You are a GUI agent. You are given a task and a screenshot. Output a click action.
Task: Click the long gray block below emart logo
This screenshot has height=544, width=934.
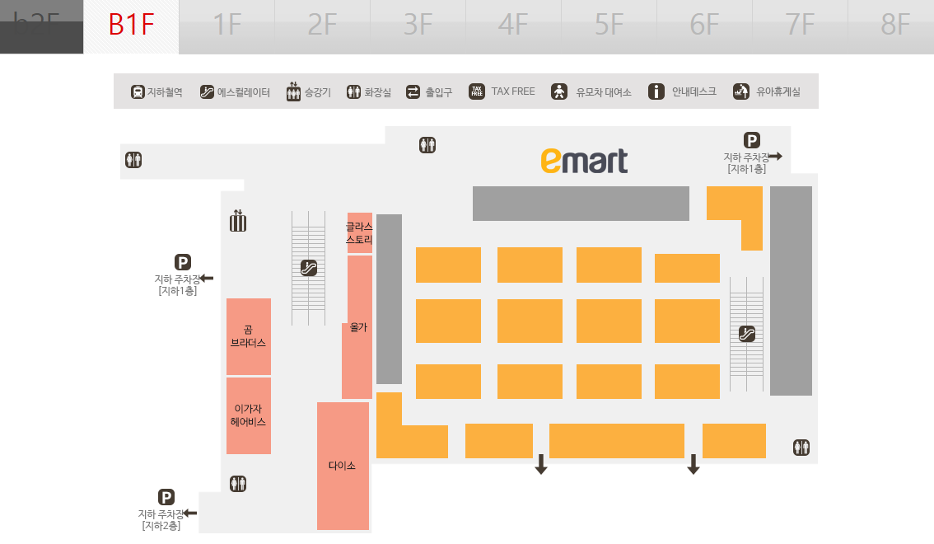click(x=581, y=204)
